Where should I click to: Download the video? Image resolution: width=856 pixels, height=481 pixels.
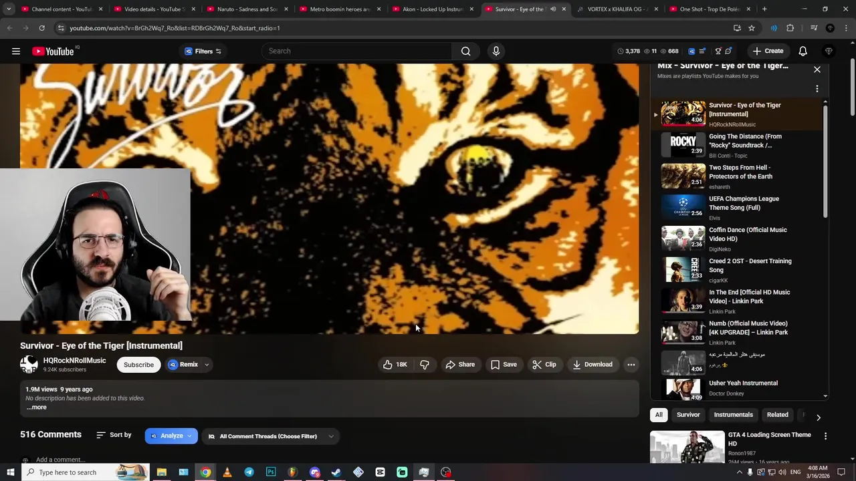pyautogui.click(x=592, y=365)
